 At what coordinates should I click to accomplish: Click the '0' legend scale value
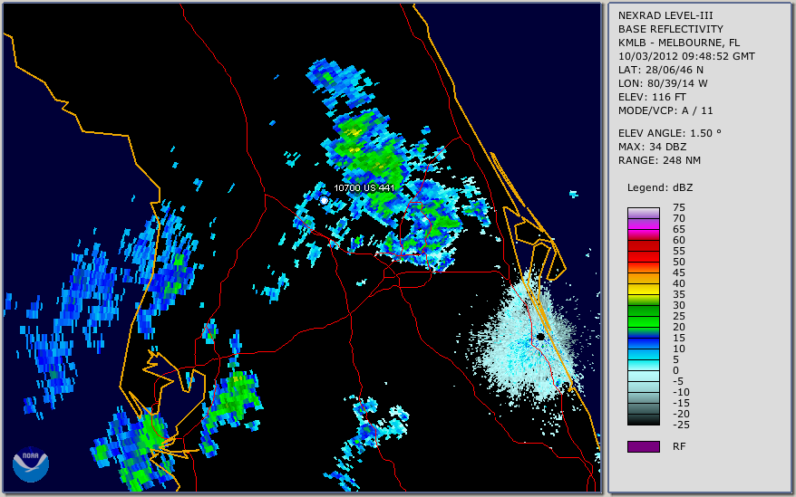[x=675, y=370]
